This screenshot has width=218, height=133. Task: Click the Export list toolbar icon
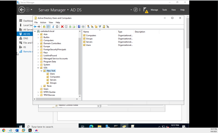point(74,27)
